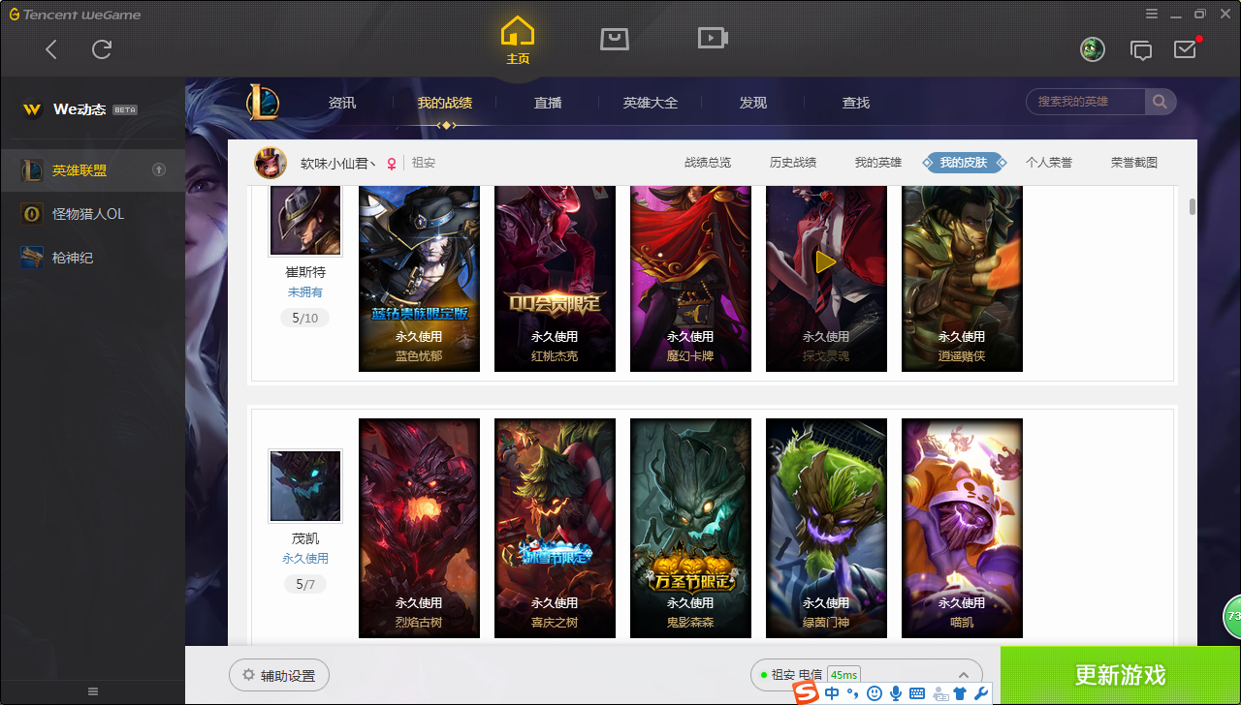Open the 红桃杰克 skin card
1241x705 pixels.
point(555,279)
